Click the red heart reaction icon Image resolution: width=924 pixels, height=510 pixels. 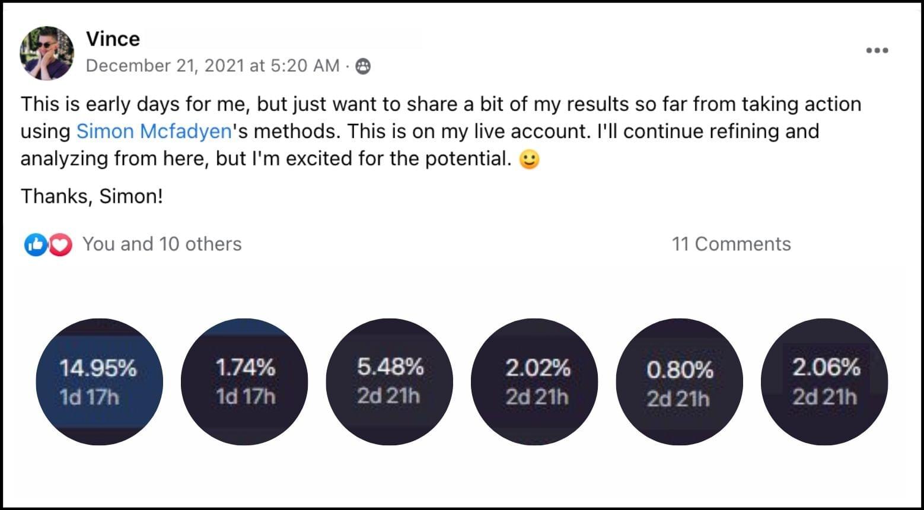[x=60, y=244]
